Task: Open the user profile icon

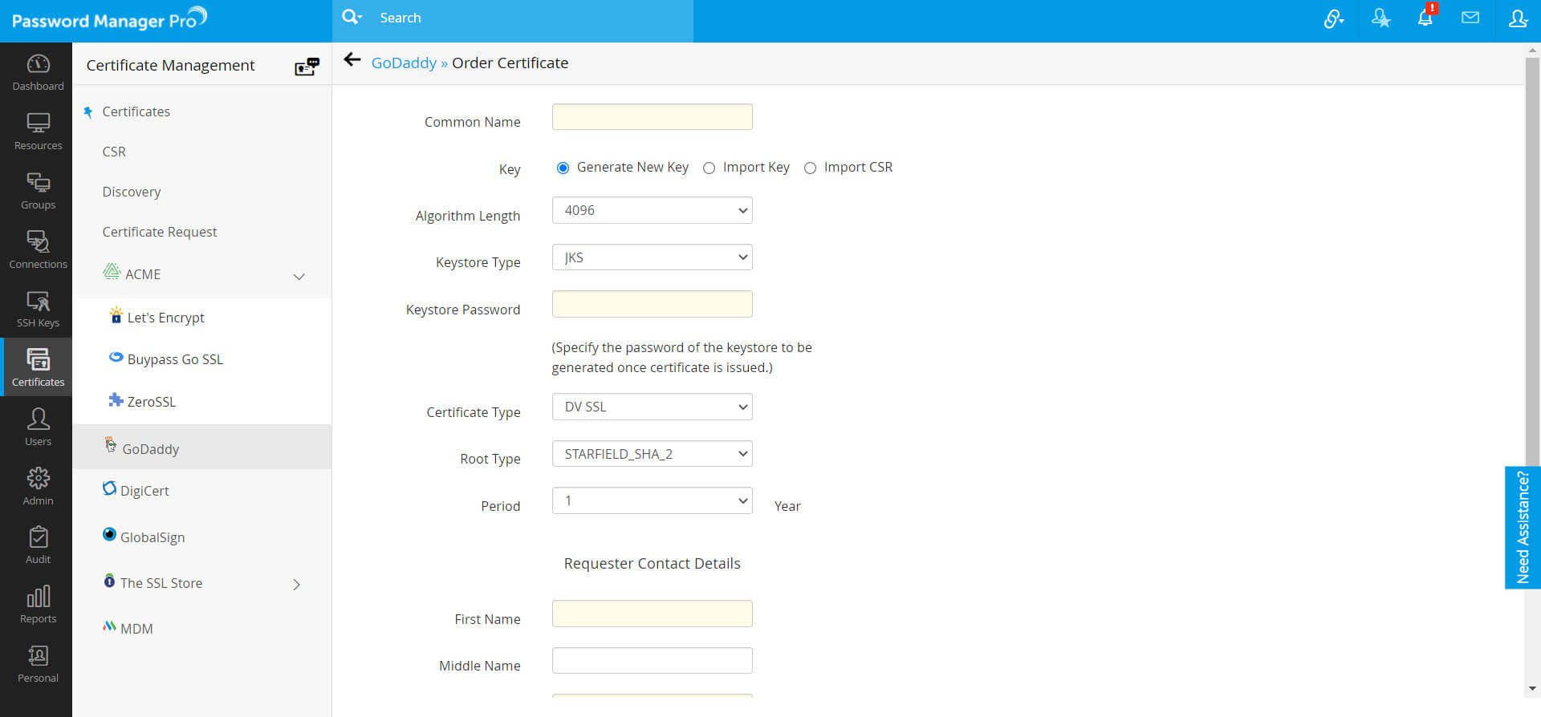Action: [1518, 18]
